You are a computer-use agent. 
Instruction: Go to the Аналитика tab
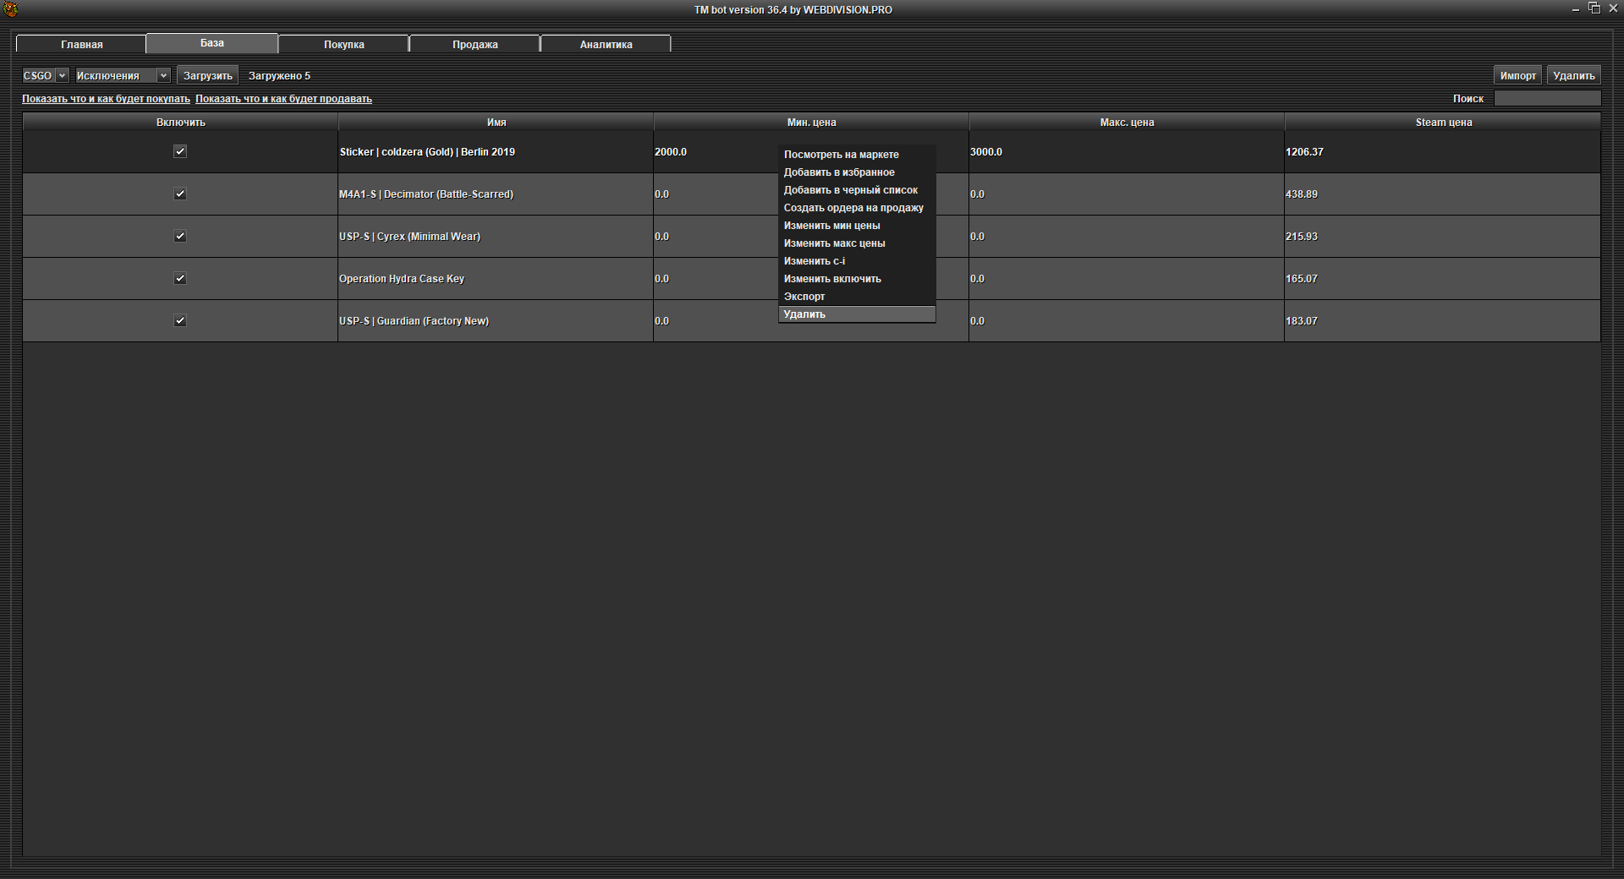pyautogui.click(x=606, y=44)
